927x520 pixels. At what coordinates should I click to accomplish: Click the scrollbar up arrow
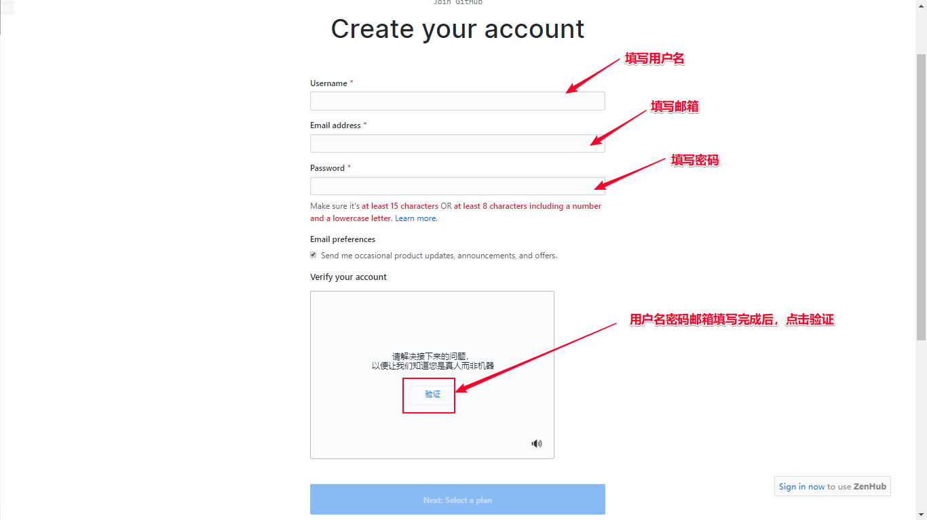coord(921,5)
